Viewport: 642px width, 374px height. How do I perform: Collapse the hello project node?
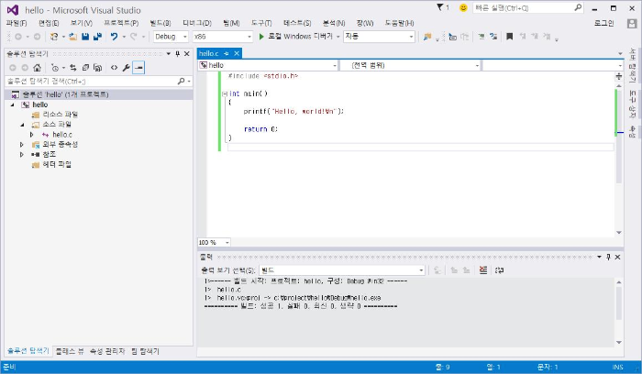pos(12,104)
